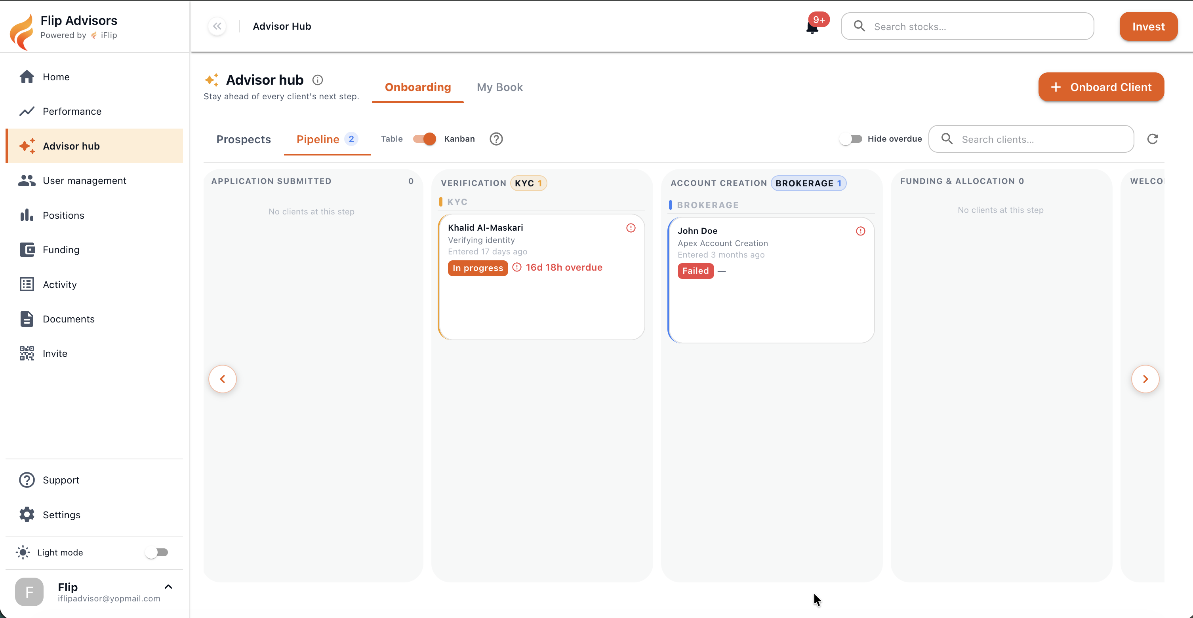The image size is (1193, 618).
Task: Click the user avatar letter F
Action: pyautogui.click(x=29, y=591)
